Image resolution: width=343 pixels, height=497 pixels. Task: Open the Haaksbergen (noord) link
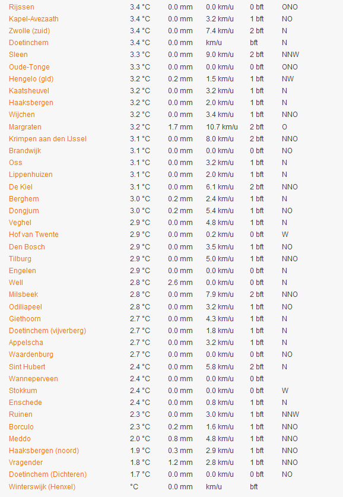(44, 451)
